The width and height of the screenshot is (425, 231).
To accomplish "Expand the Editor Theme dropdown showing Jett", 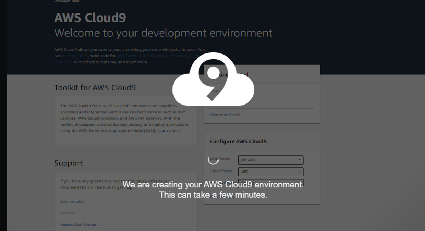I will pyautogui.click(x=271, y=171).
